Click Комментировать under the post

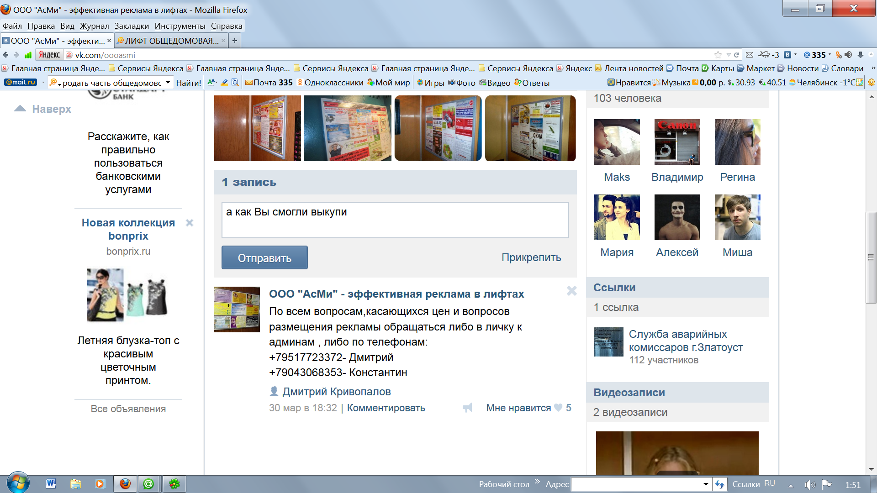386,408
